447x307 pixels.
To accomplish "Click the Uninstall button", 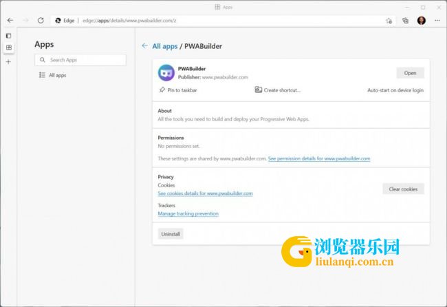I will pyautogui.click(x=171, y=234).
